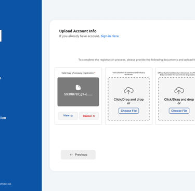195x191 pixels.
Task: Open the Sign-in Here link
Action: tap(110, 36)
